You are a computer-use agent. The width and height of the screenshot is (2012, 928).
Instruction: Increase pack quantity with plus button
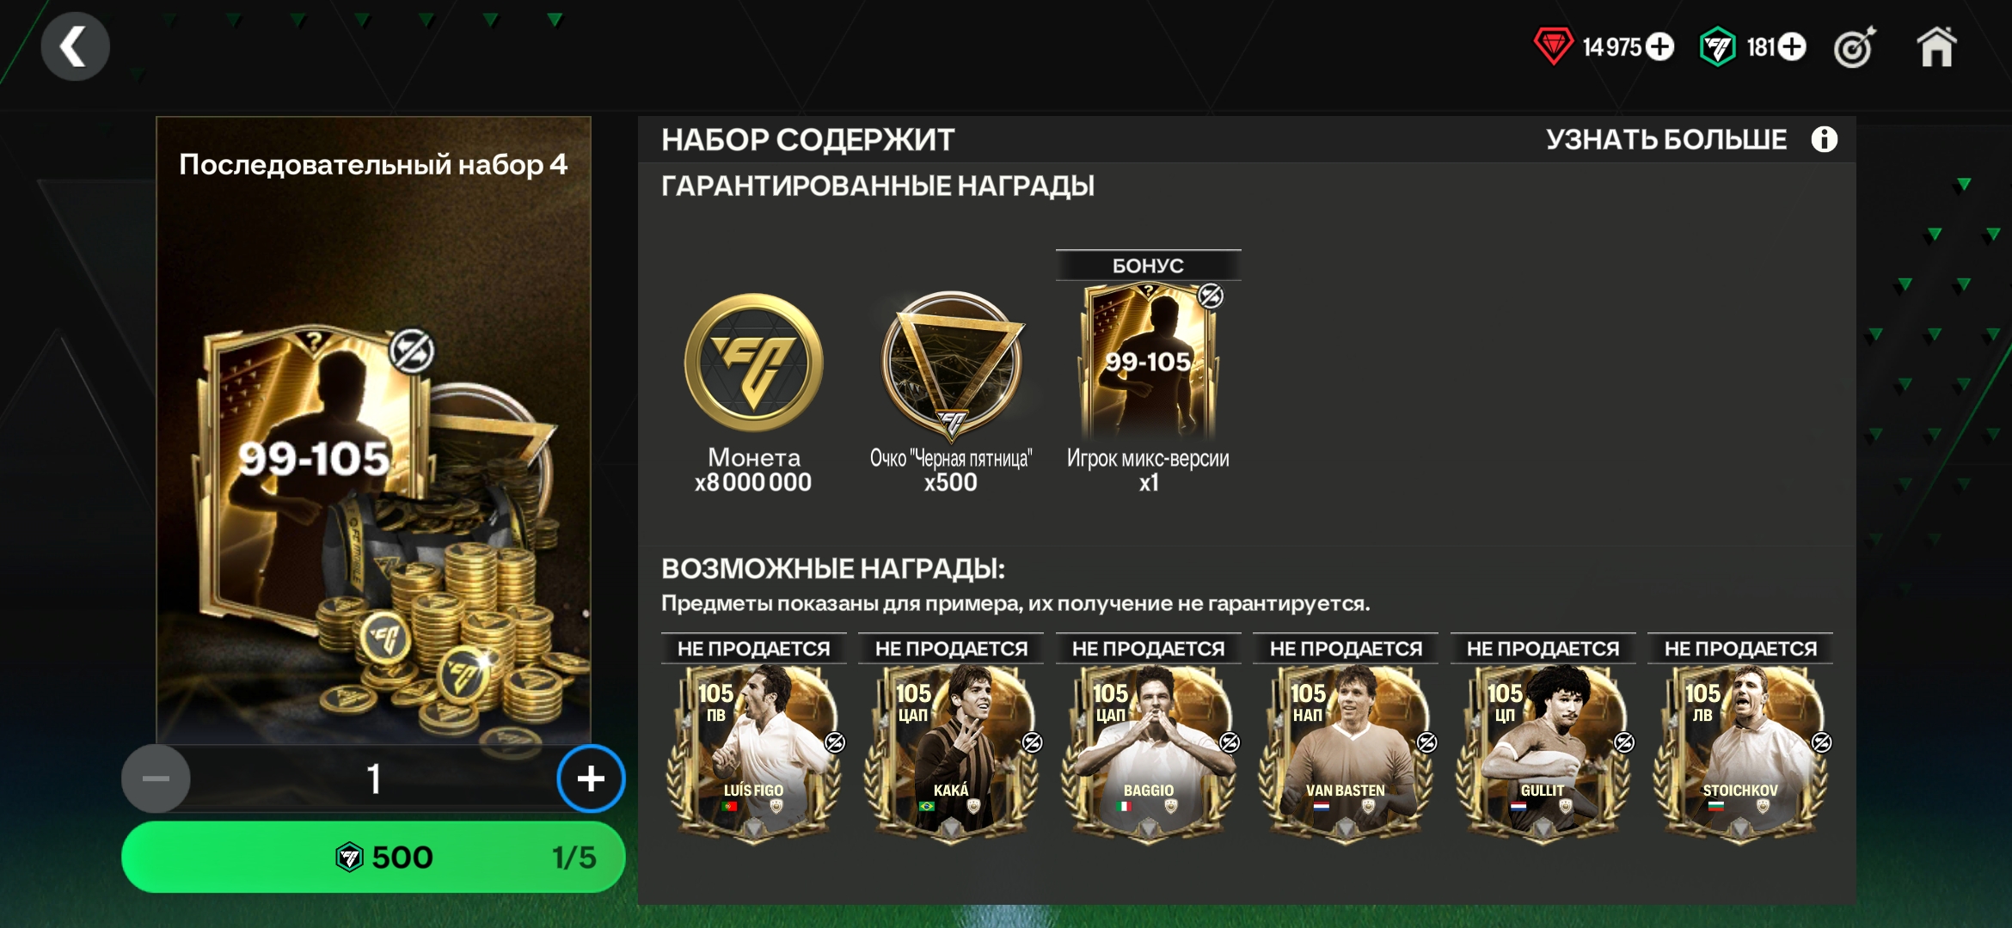[591, 778]
